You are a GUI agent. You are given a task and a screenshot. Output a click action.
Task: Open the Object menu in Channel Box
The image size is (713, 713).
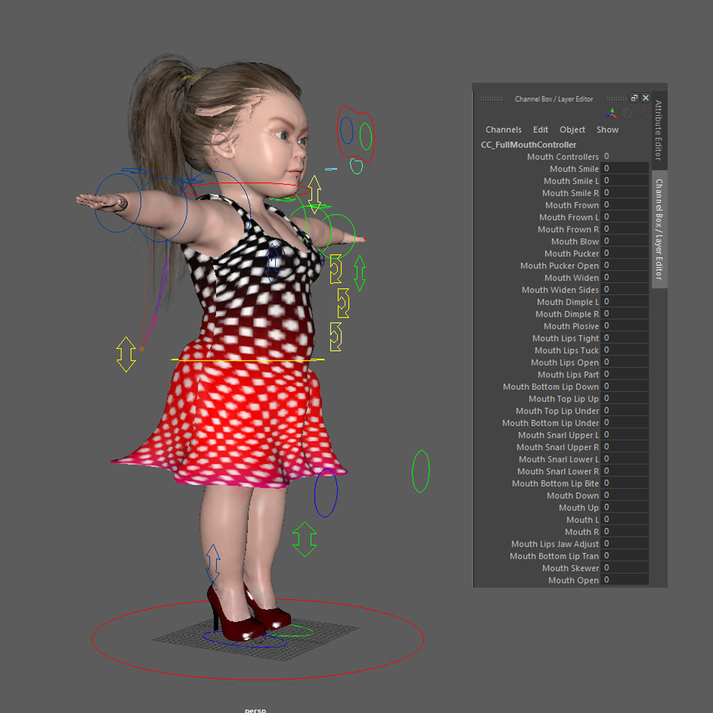pyautogui.click(x=572, y=130)
